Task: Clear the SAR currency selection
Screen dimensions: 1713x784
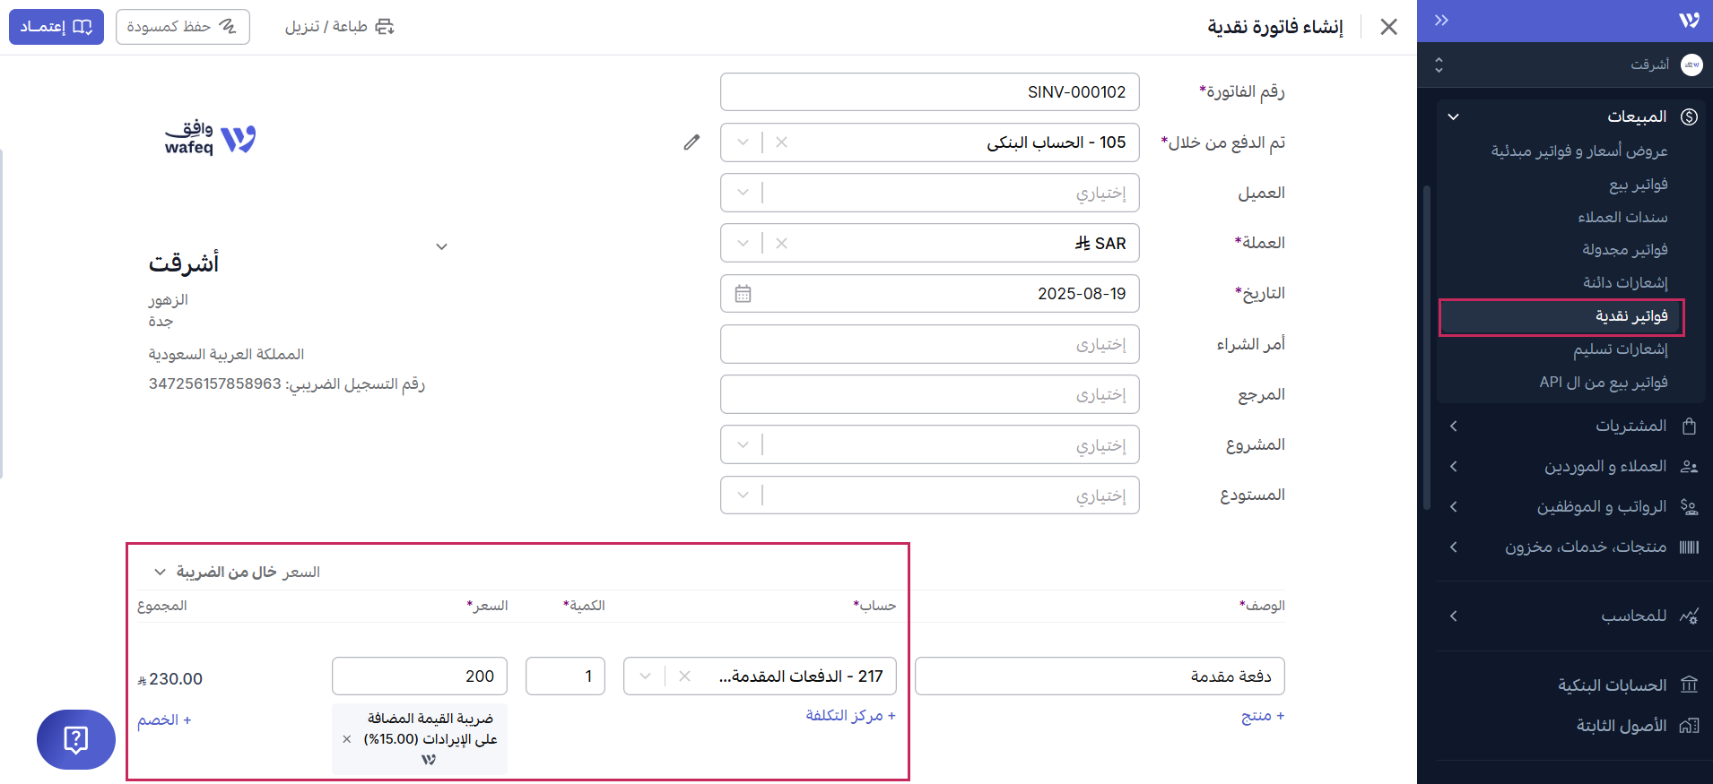Action: click(x=781, y=243)
